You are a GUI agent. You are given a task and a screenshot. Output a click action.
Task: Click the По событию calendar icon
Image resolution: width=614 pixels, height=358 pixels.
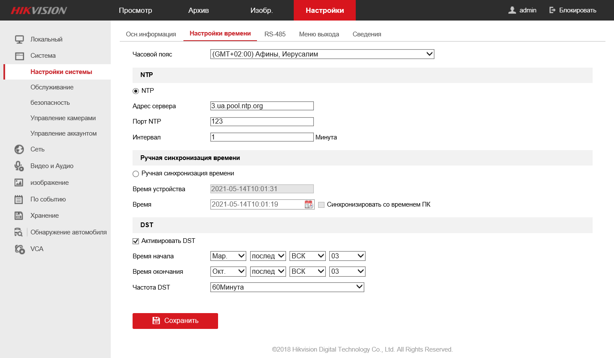click(19, 199)
